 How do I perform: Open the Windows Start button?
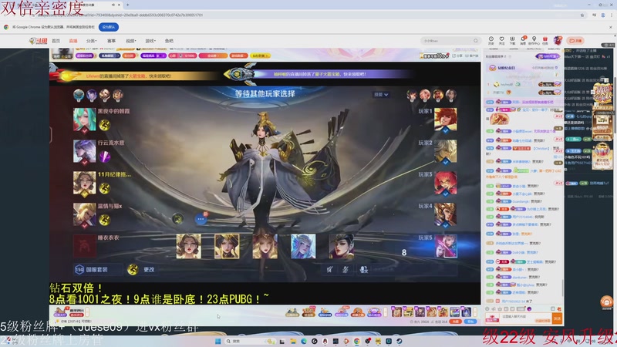217,341
